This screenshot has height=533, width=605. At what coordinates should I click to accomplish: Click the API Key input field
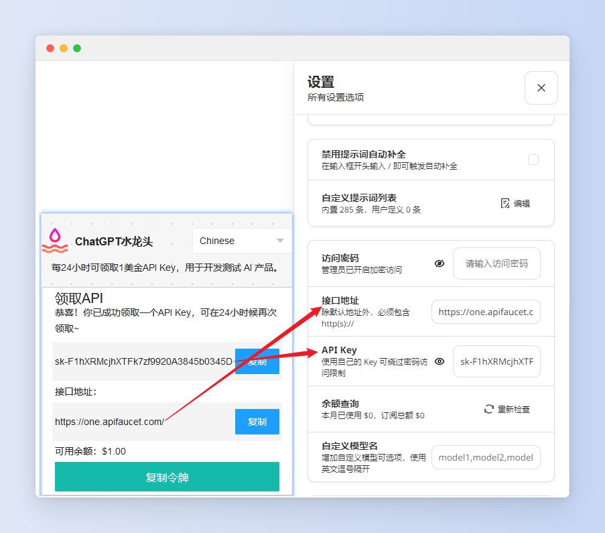pos(496,361)
